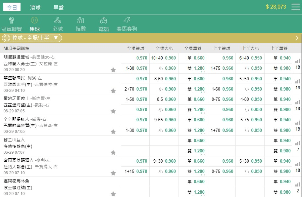302x197 pixels.
Task: Favorite the 密爾瓦基釀酒人 match star
Action: (113, 173)
